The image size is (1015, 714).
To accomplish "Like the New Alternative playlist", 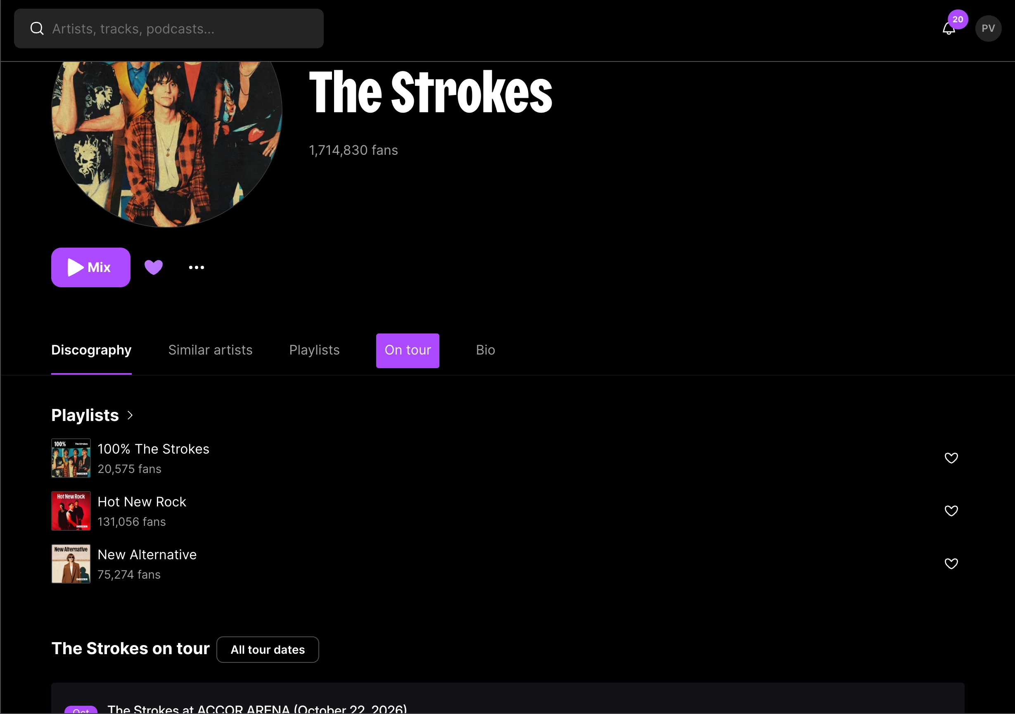I will tap(951, 564).
